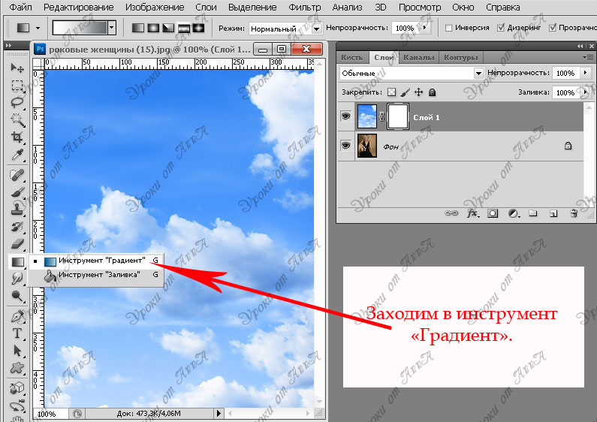Select the Magic Wand tool
The image size is (597, 422).
(x=17, y=119)
